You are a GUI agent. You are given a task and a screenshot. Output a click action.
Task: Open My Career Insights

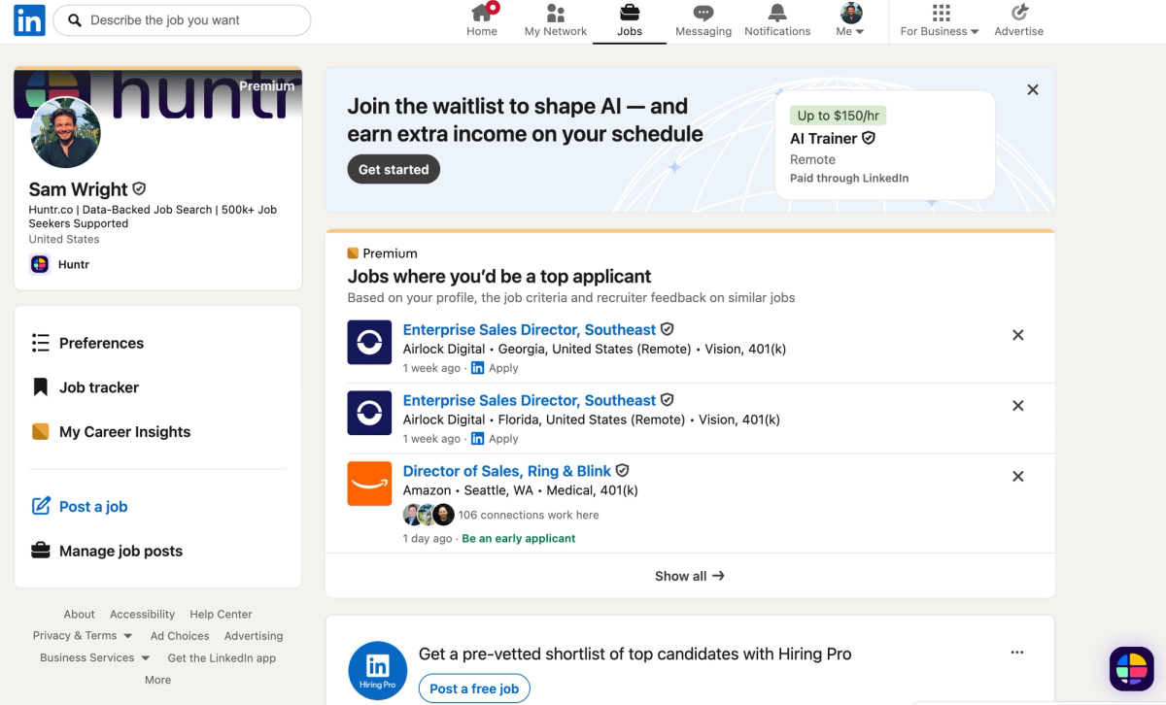point(124,432)
